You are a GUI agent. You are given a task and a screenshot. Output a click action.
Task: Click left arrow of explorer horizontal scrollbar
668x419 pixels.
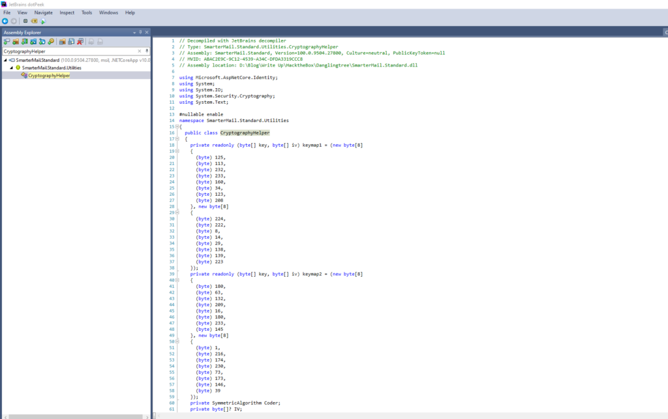pyautogui.click(x=5, y=416)
